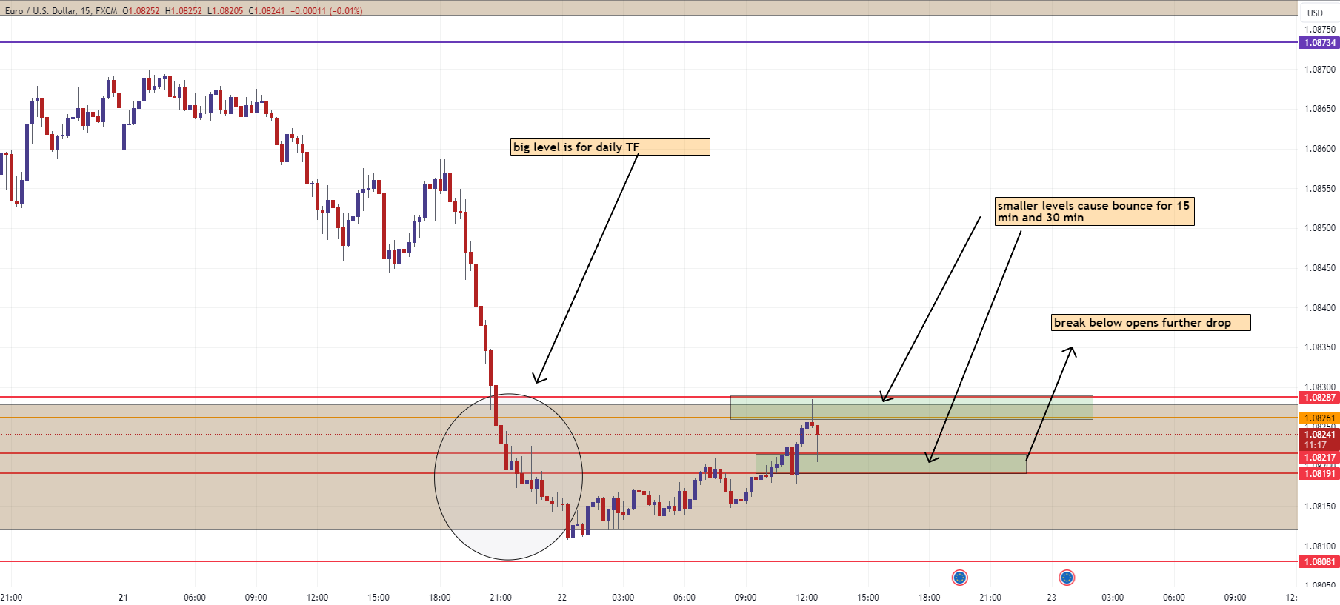Select the 'big level is for daily TF' note

[x=610, y=147]
